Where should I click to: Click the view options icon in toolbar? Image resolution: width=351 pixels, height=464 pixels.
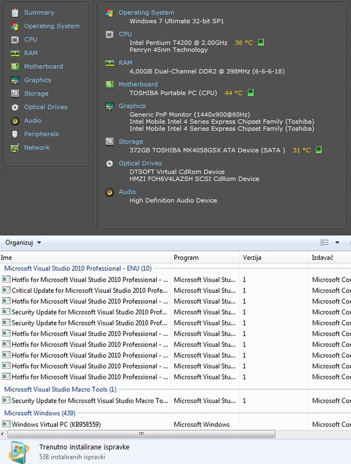pos(324,242)
